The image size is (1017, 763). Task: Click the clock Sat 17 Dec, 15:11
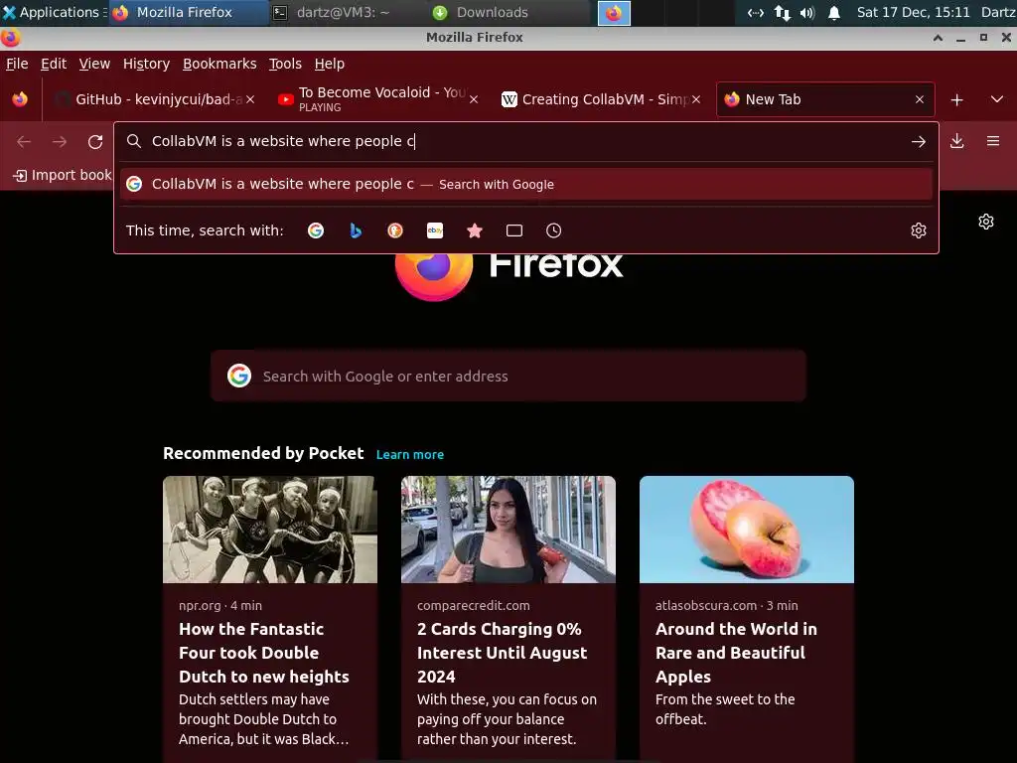pos(914,12)
